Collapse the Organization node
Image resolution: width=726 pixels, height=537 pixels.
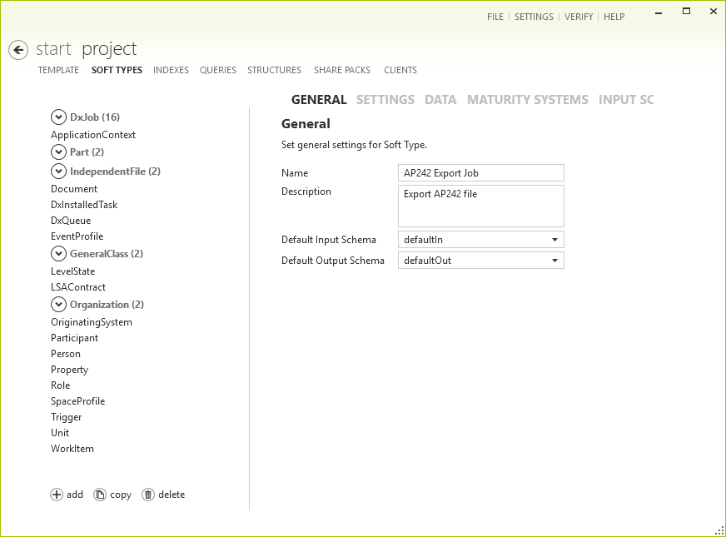tap(58, 304)
